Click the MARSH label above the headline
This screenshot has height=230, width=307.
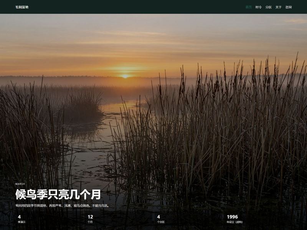20,184
